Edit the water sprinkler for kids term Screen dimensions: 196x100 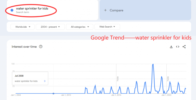[x=32, y=8]
